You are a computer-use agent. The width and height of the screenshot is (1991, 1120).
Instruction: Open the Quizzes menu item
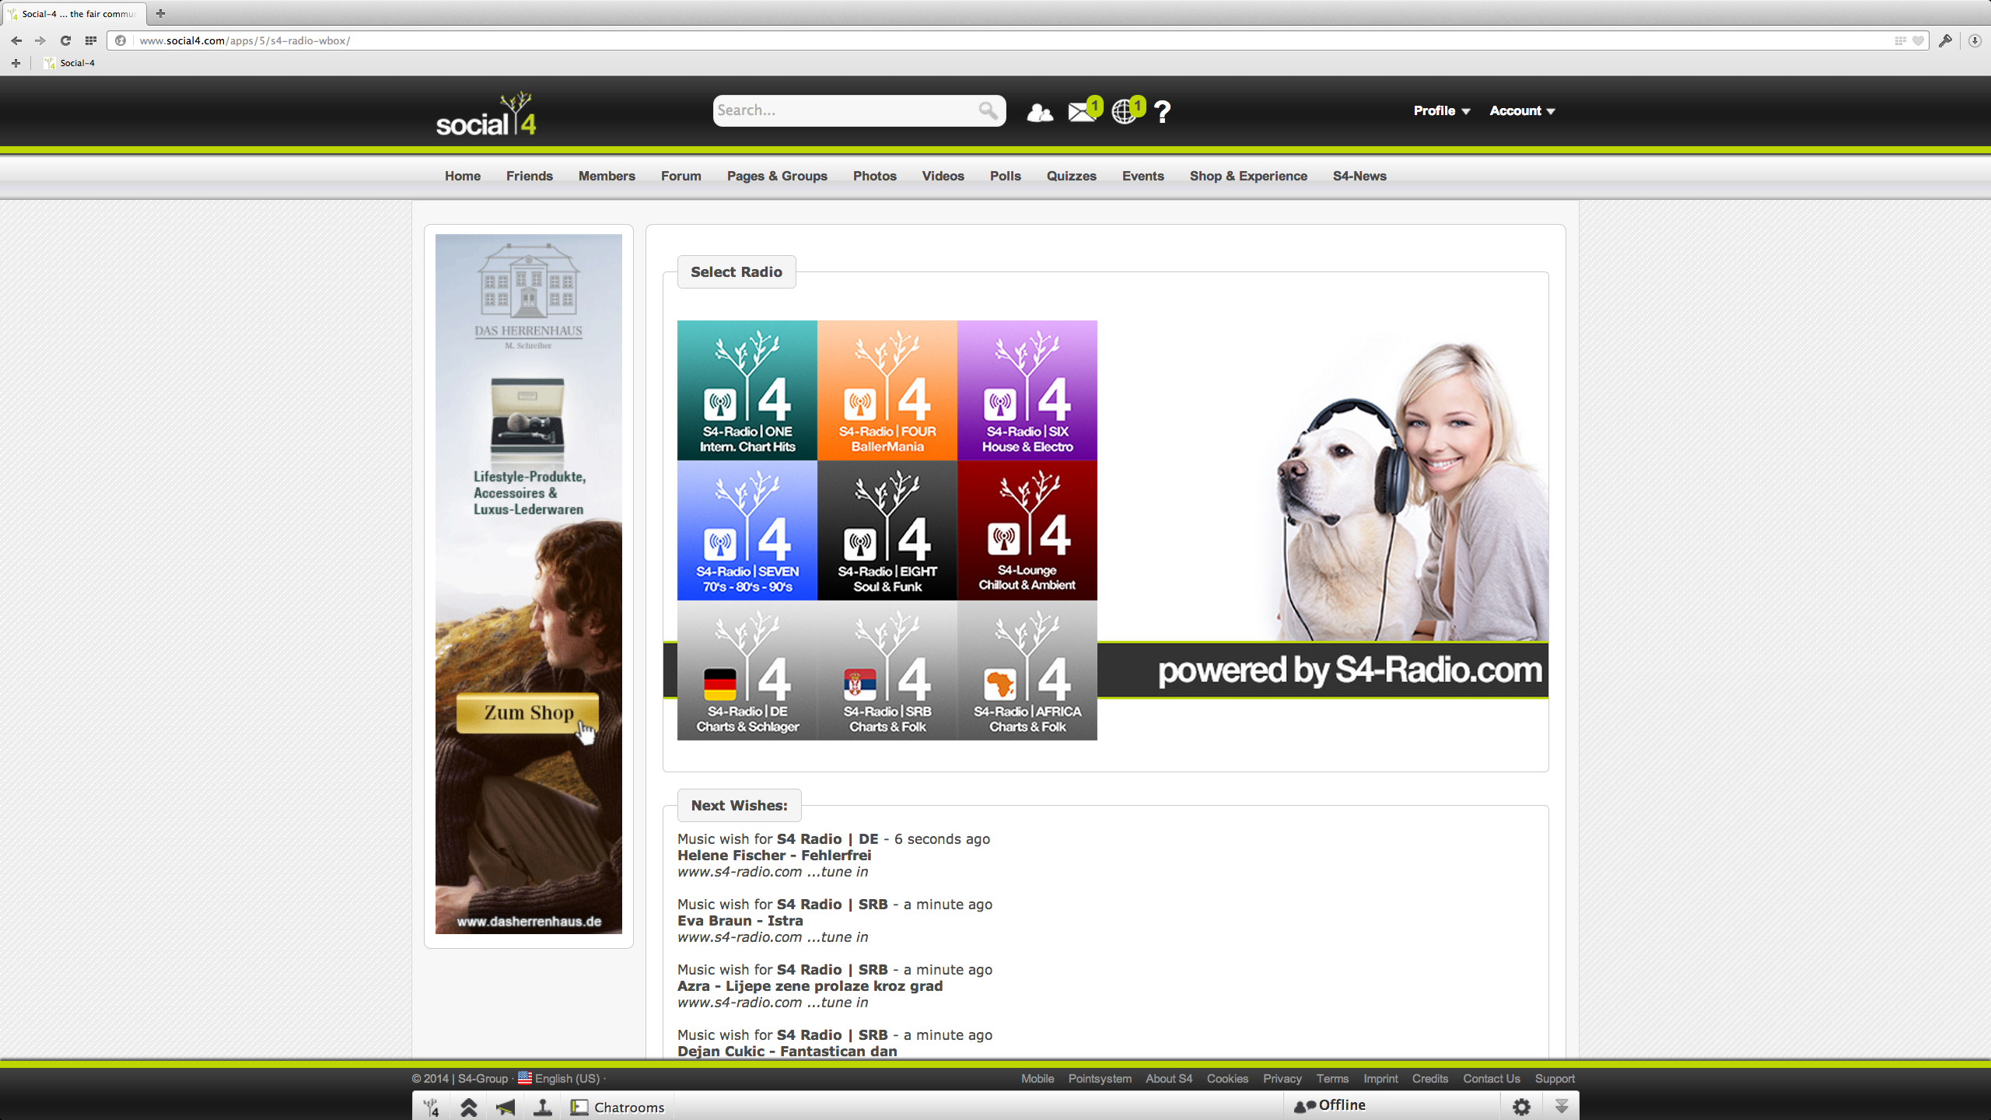pyautogui.click(x=1072, y=176)
